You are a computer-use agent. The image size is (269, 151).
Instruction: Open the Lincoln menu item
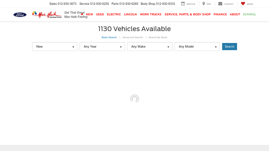tap(130, 14)
